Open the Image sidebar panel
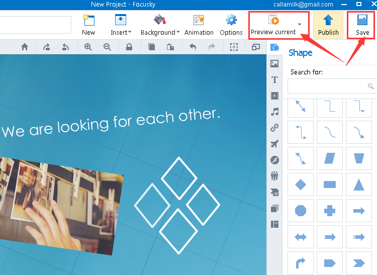377x275 pixels. [x=274, y=63]
